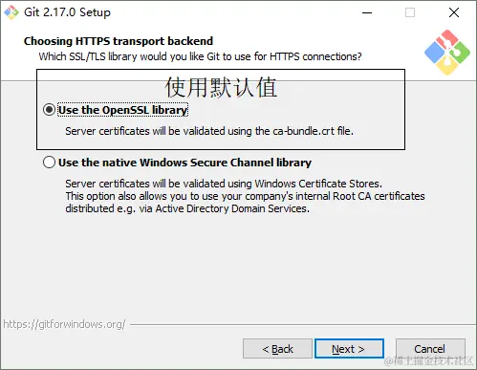Cancel the Git installation

coord(430,349)
